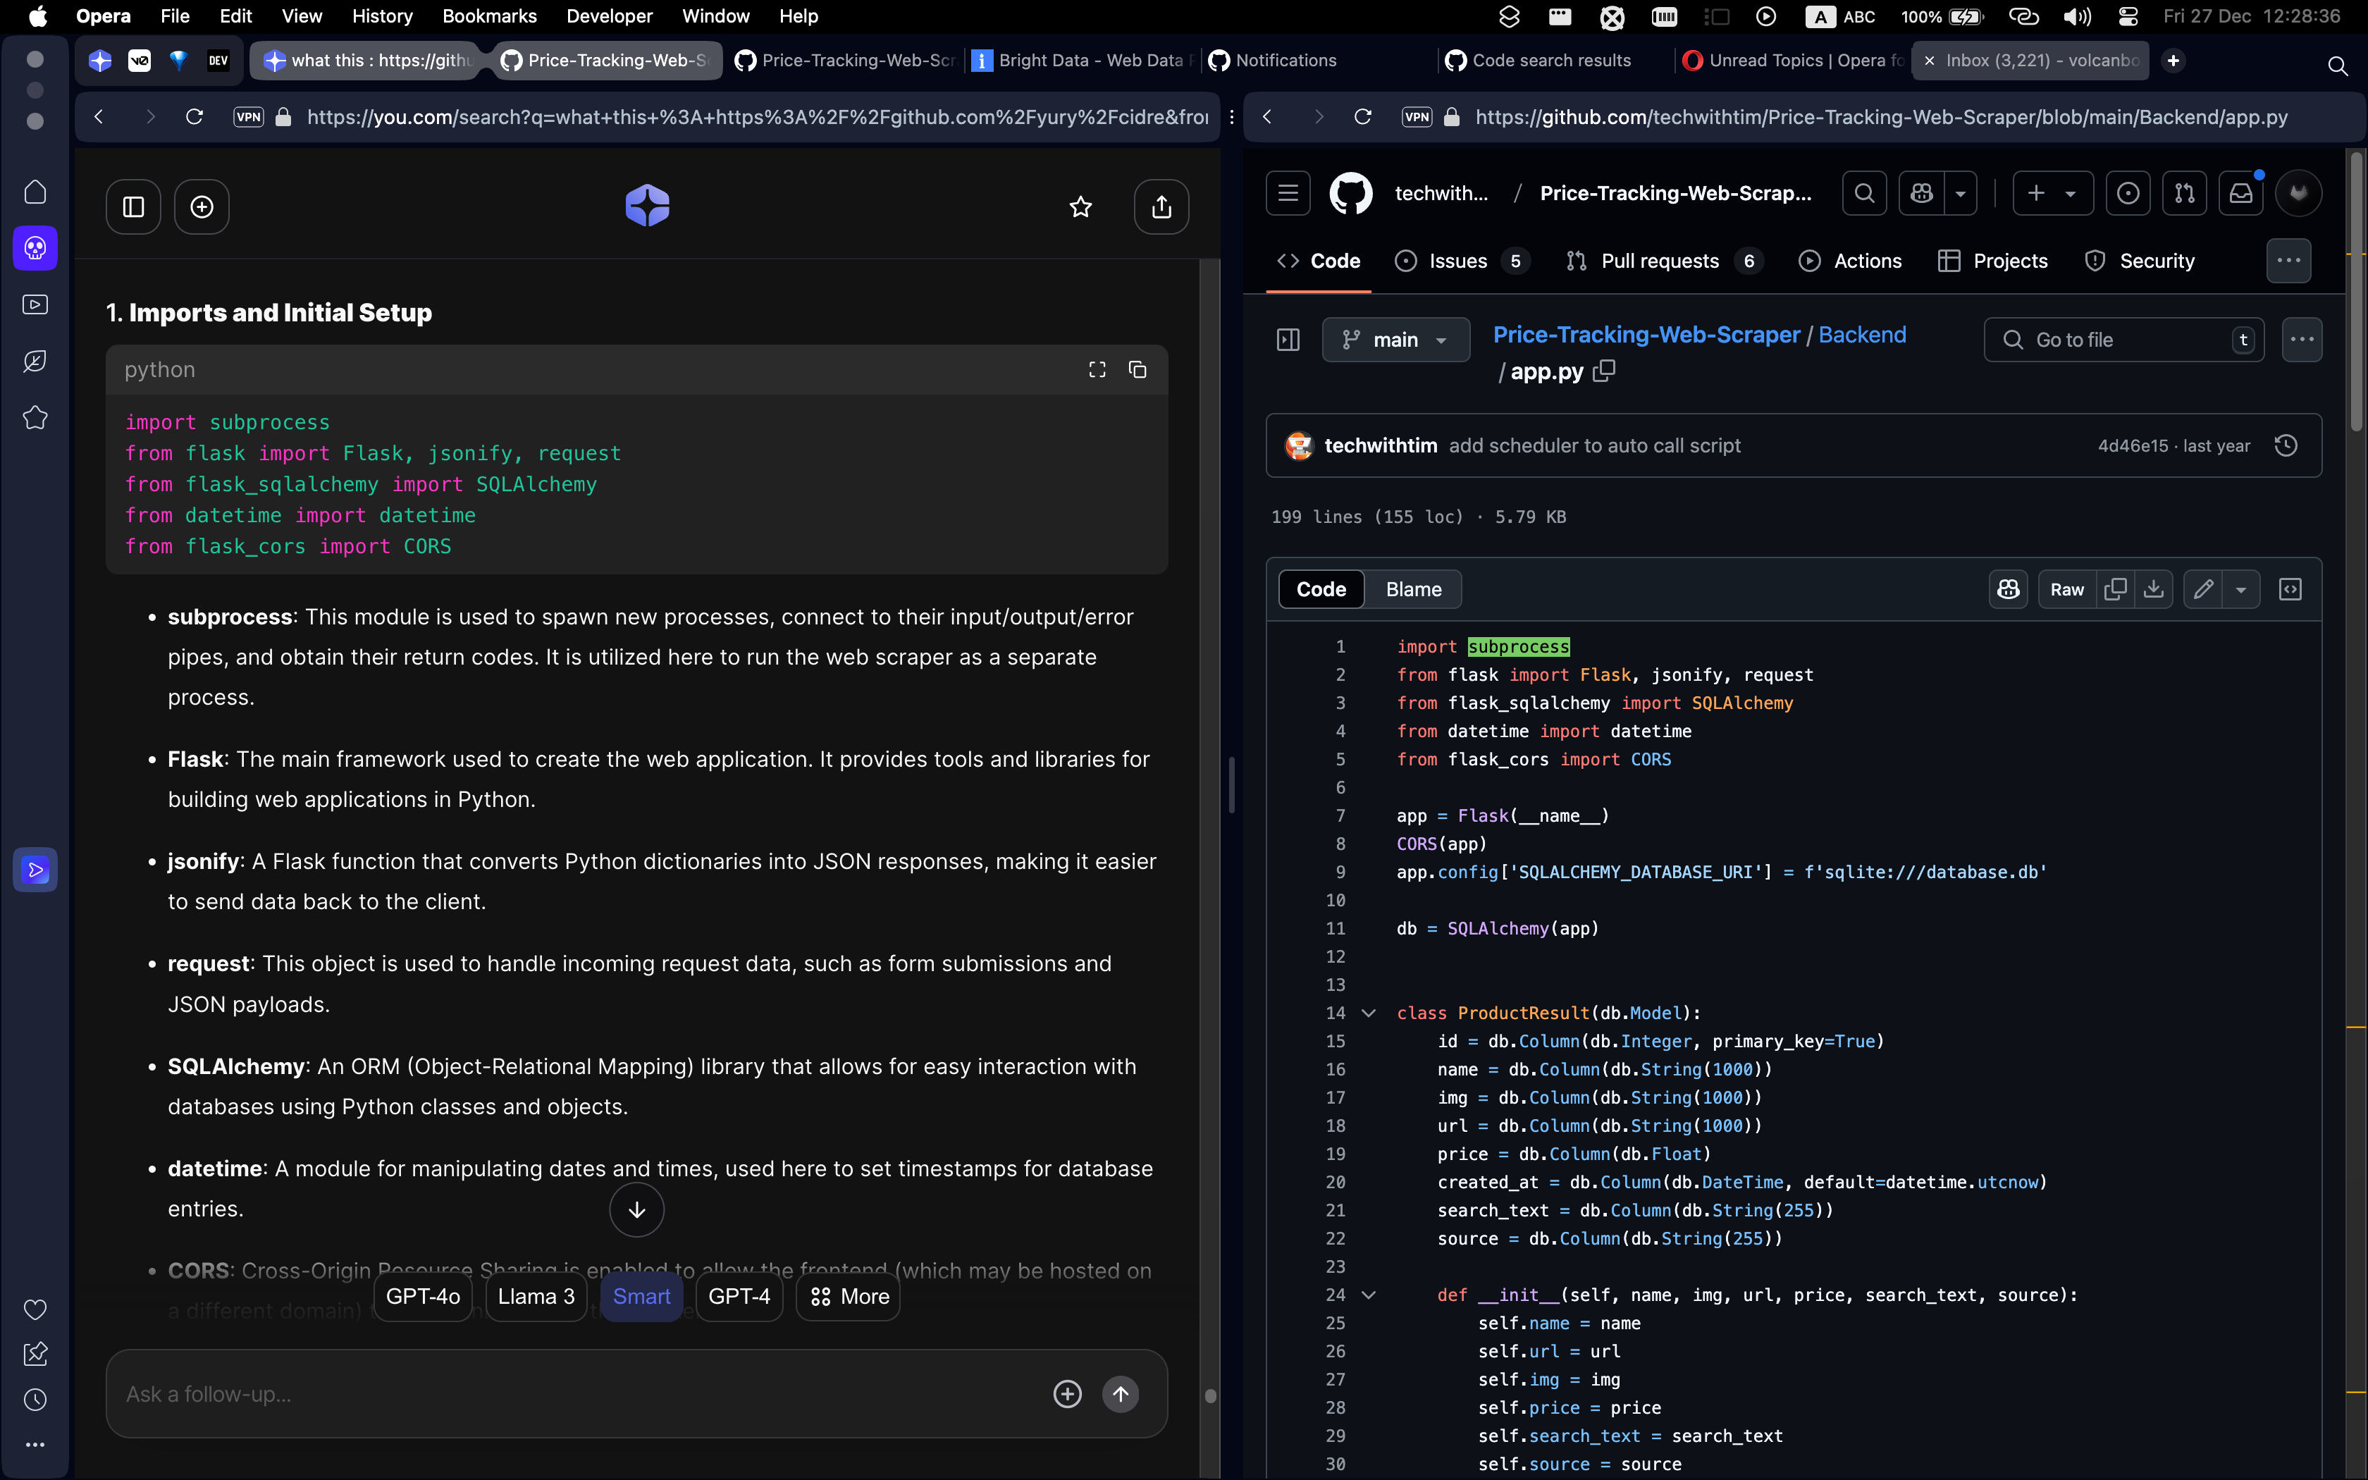Collapse class ProductResult at line 14
The width and height of the screenshot is (2368, 1480).
pyautogui.click(x=1369, y=1013)
